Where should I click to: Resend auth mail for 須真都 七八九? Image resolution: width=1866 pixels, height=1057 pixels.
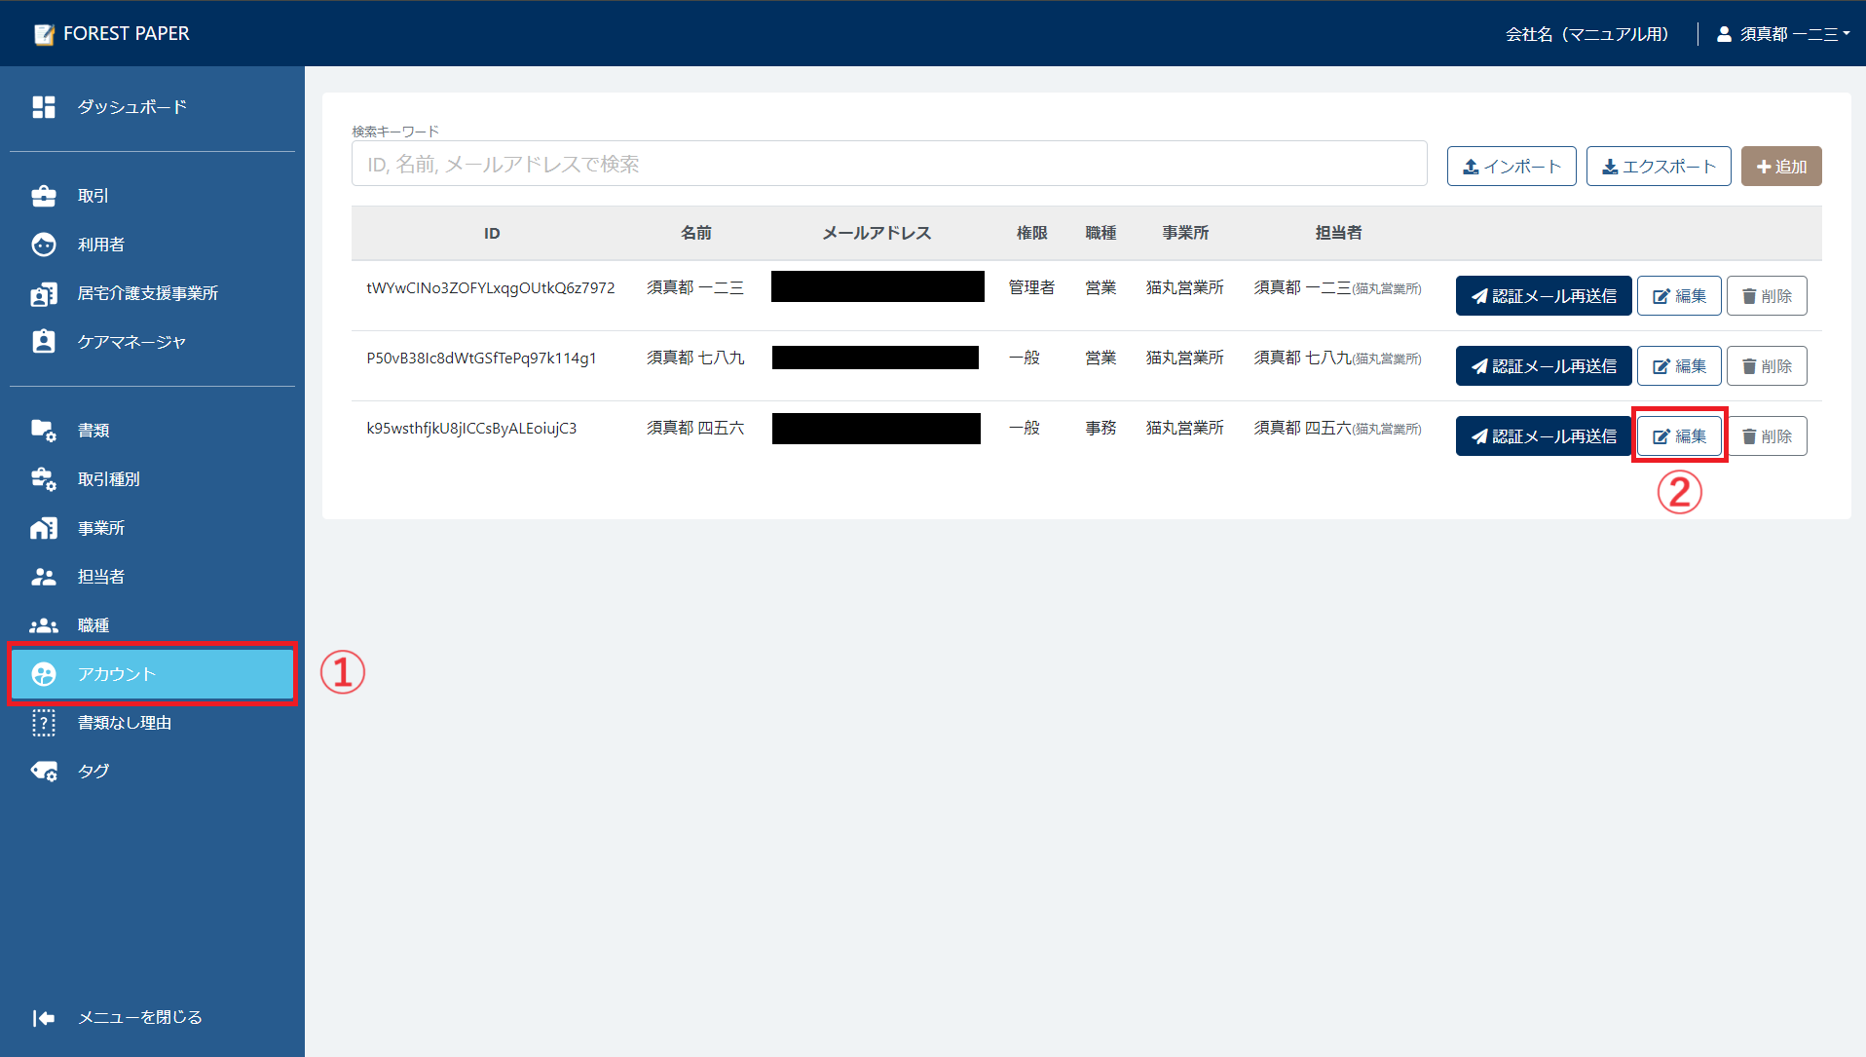pyautogui.click(x=1543, y=366)
